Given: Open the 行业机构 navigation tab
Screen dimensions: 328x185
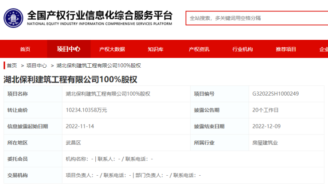Looking at the screenshot, I should click(x=242, y=49).
